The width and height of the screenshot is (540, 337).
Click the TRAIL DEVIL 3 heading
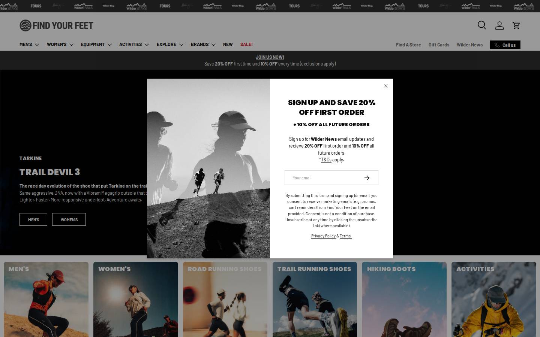(49, 172)
